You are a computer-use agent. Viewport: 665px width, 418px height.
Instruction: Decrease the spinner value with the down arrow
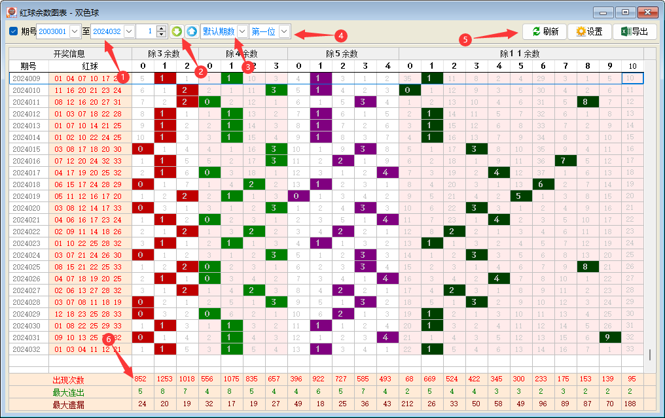(161, 34)
